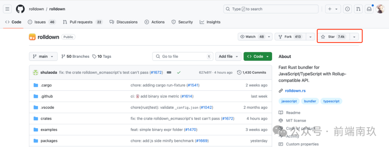389x147 pixels.
Task: Open the Watch dropdown button
Action: pyautogui.click(x=255, y=37)
